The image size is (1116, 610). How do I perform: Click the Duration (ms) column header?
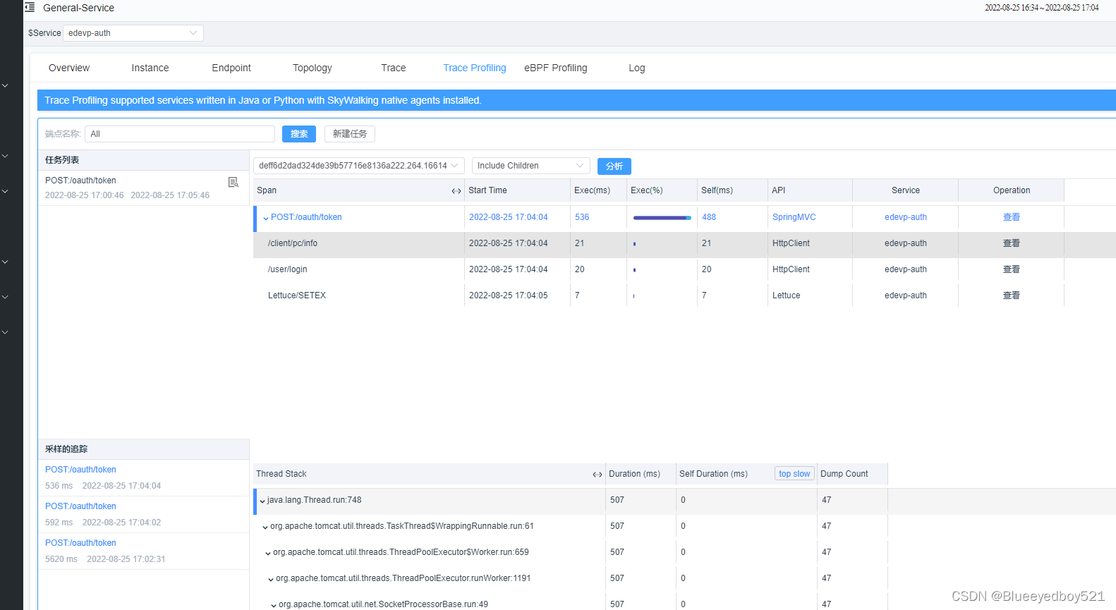tap(634, 474)
